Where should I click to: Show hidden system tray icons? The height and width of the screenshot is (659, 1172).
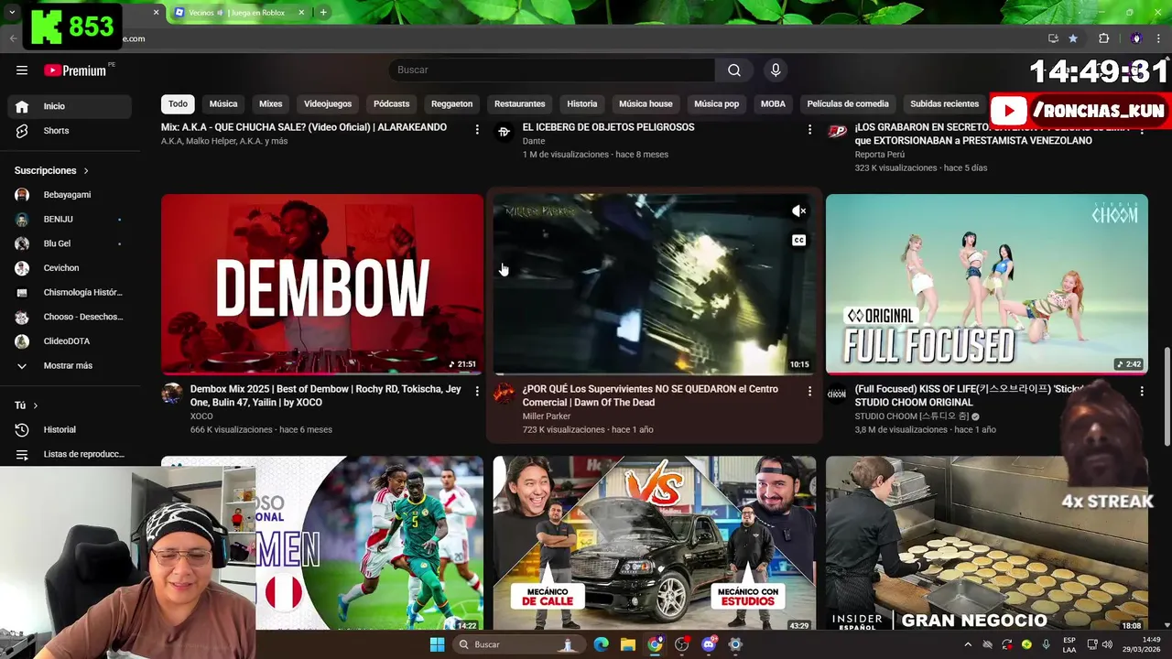point(969,644)
